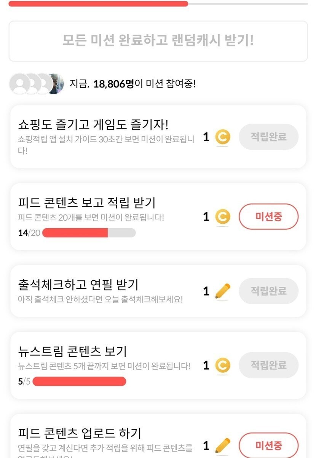Tap the 18,806명 participants count text

click(113, 84)
